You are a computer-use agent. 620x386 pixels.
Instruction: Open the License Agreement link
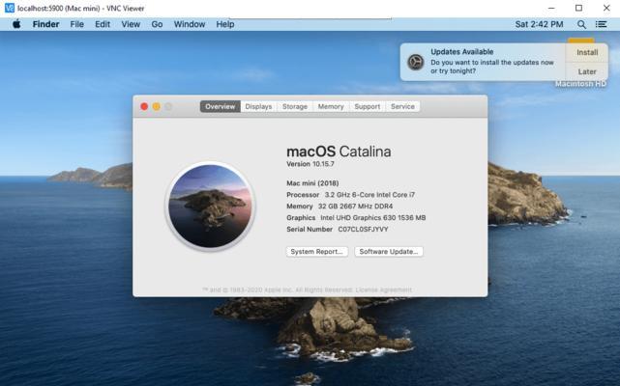384,289
